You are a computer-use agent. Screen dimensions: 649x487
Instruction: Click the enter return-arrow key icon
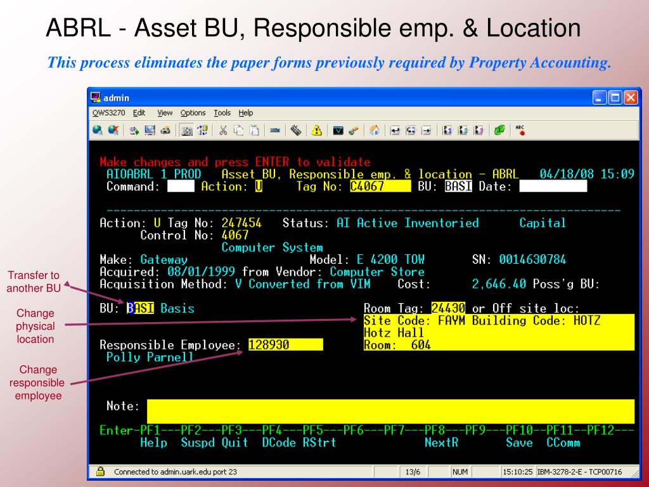pos(395,131)
